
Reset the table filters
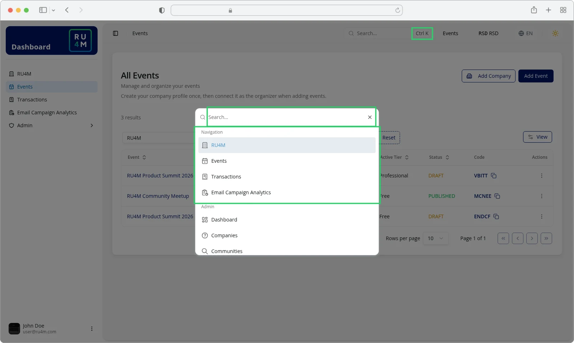tap(389, 138)
